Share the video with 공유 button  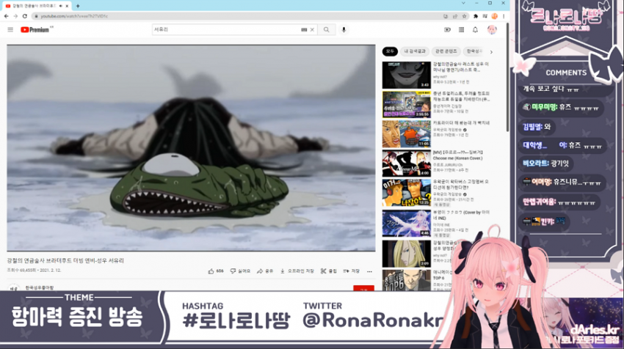265,271
